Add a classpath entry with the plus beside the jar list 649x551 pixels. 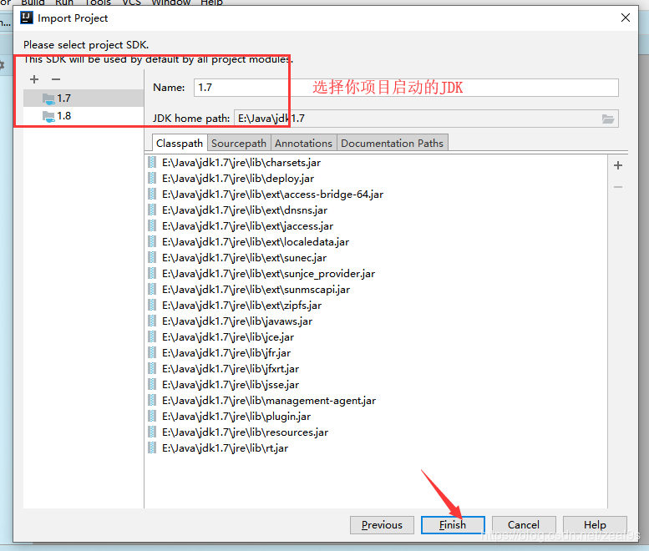click(x=618, y=165)
